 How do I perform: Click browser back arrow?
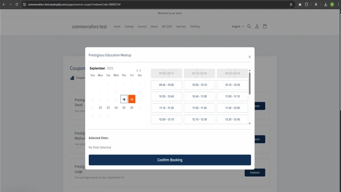4,4
